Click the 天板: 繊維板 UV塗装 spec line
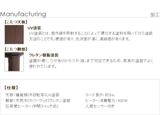Image resolution: width=160 pixels, height=115 pixels. 33,95
